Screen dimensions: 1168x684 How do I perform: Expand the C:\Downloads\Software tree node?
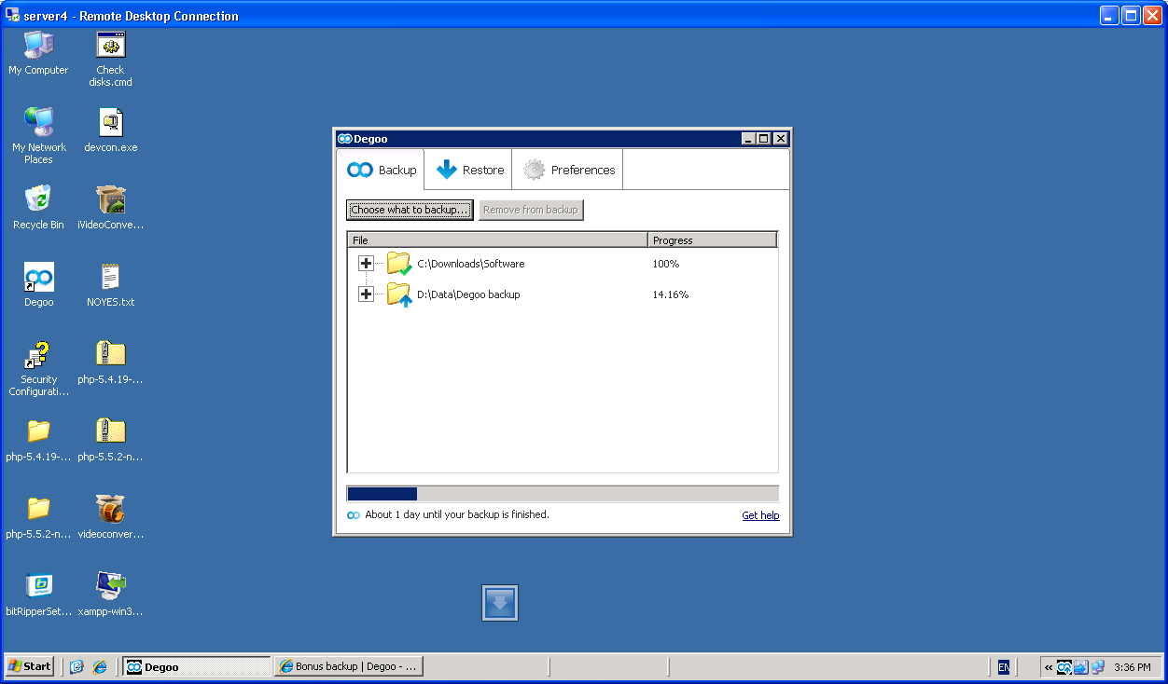coord(366,264)
